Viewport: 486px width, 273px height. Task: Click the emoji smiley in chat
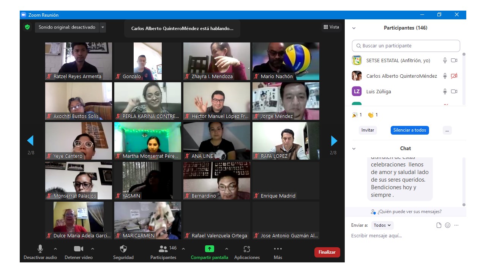448,225
